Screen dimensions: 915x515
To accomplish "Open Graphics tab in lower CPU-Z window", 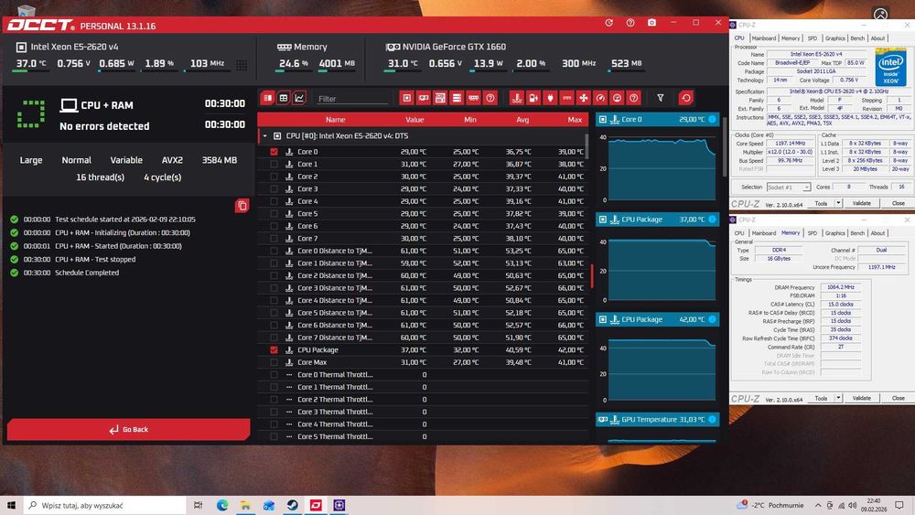I will [x=835, y=232].
